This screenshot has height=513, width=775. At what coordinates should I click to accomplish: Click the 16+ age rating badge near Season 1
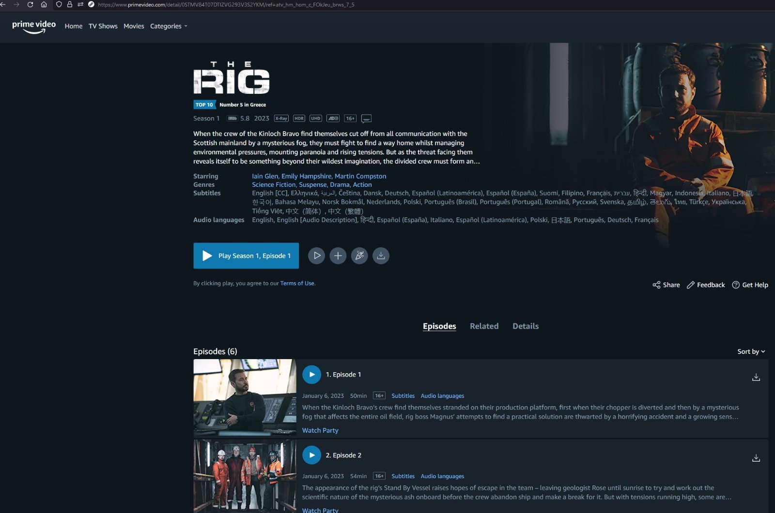pos(350,119)
